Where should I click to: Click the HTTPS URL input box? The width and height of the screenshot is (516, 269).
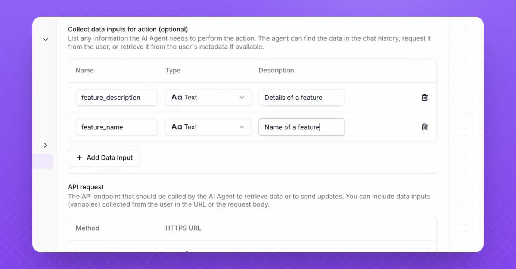(x=297, y=250)
